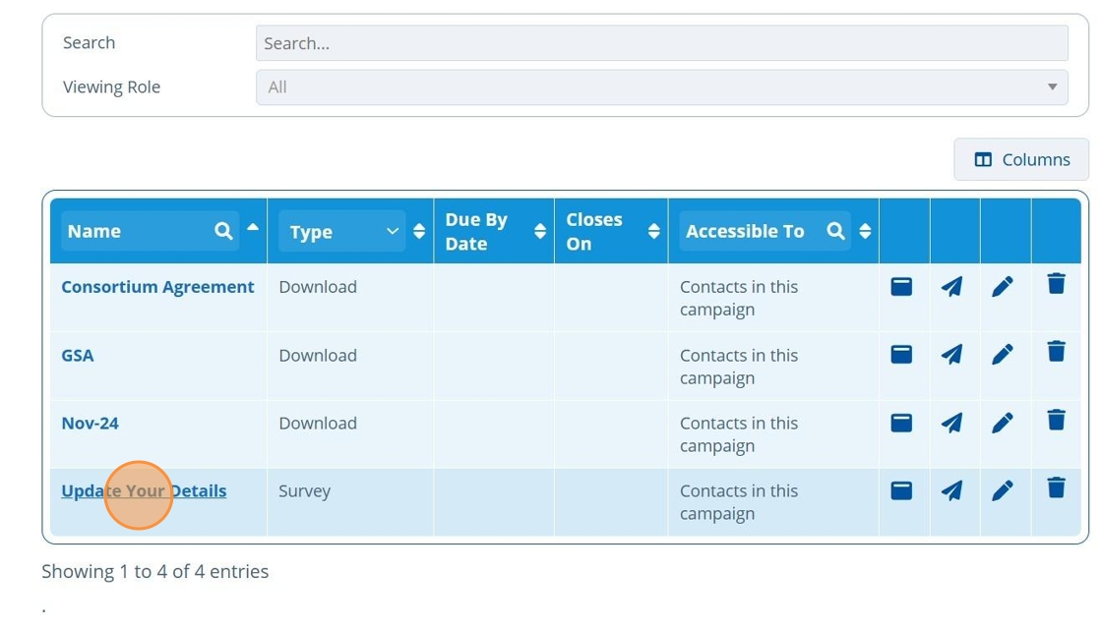The image size is (1102, 629).
Task: Click search icon in Accessible To header
Action: coord(835,231)
